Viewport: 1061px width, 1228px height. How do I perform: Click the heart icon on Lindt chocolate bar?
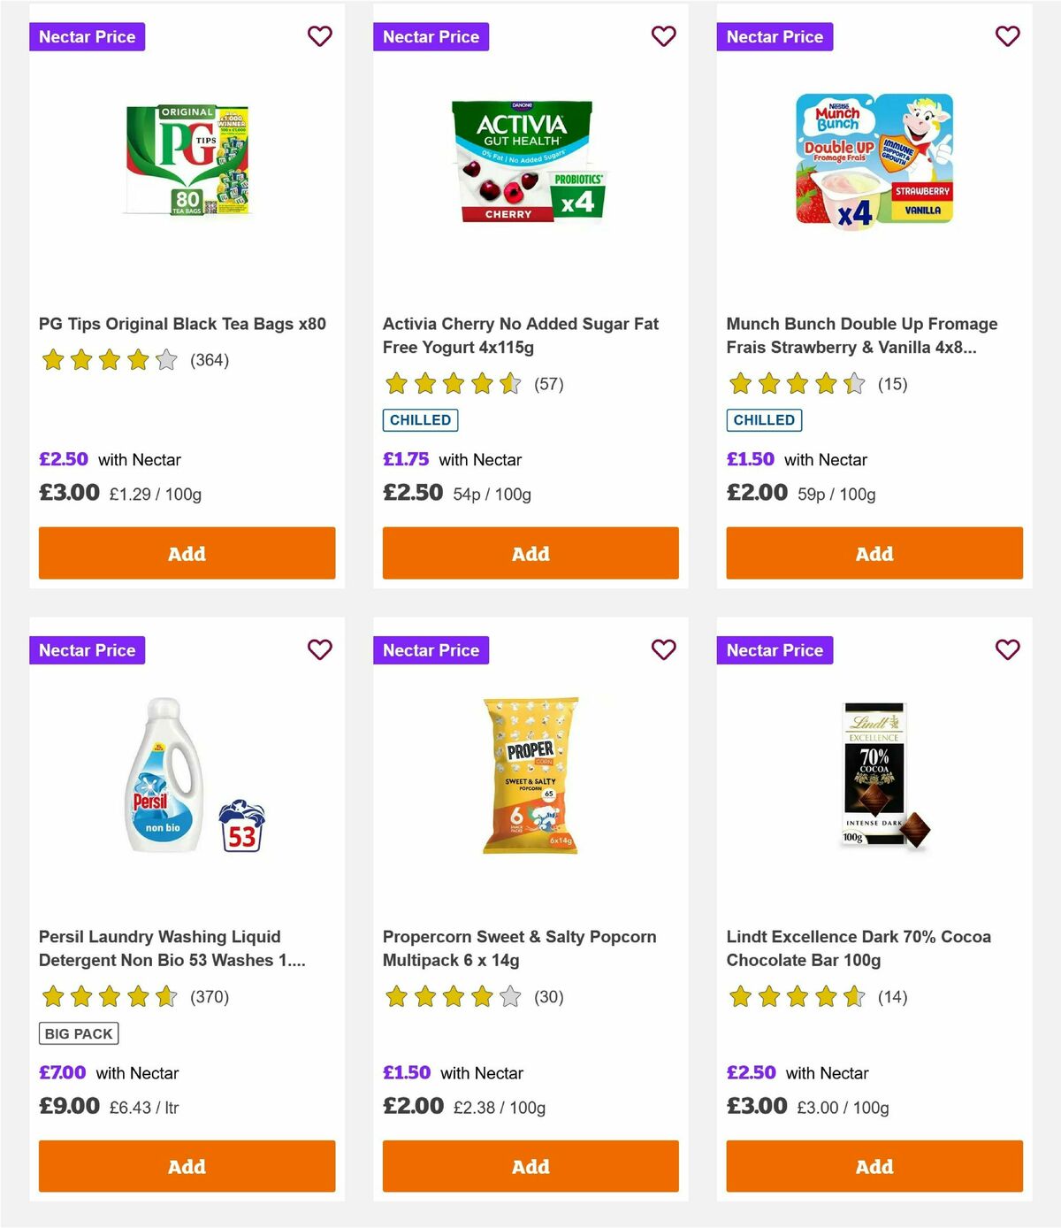tap(1007, 649)
